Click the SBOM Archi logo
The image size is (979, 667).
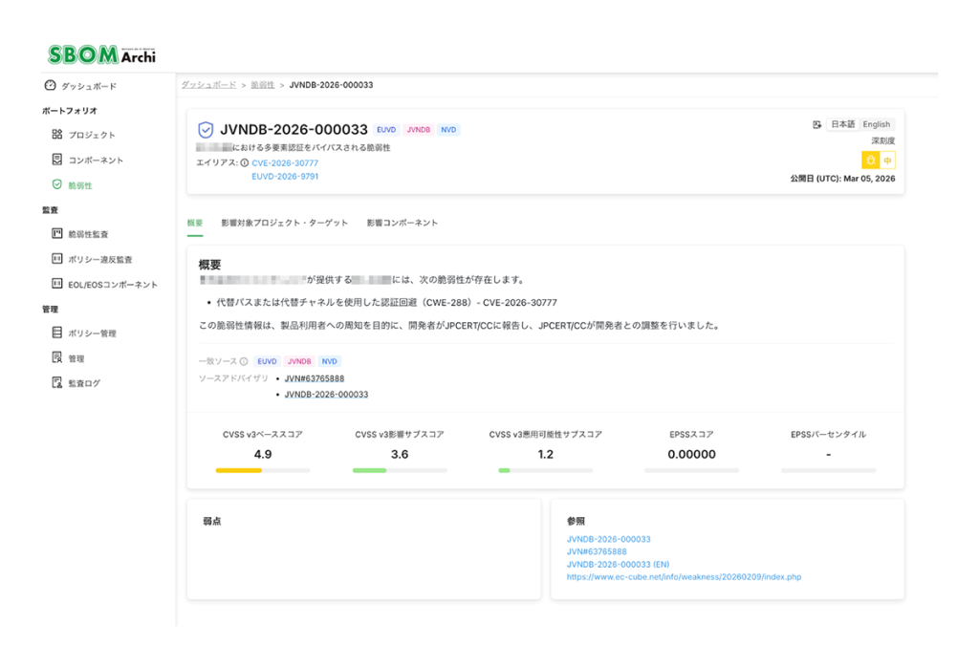tap(101, 54)
